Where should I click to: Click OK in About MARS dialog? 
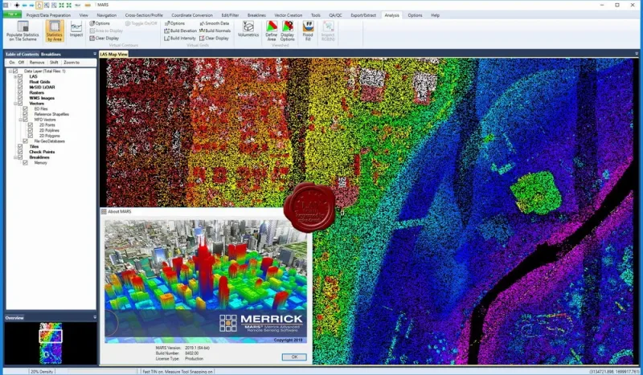294,357
